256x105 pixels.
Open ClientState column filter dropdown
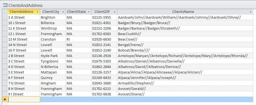pos(89,12)
